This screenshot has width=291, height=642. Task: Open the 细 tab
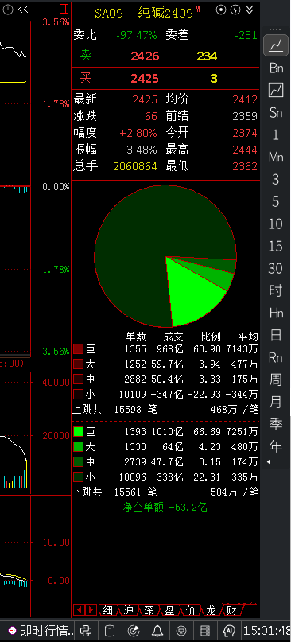pyautogui.click(x=108, y=610)
